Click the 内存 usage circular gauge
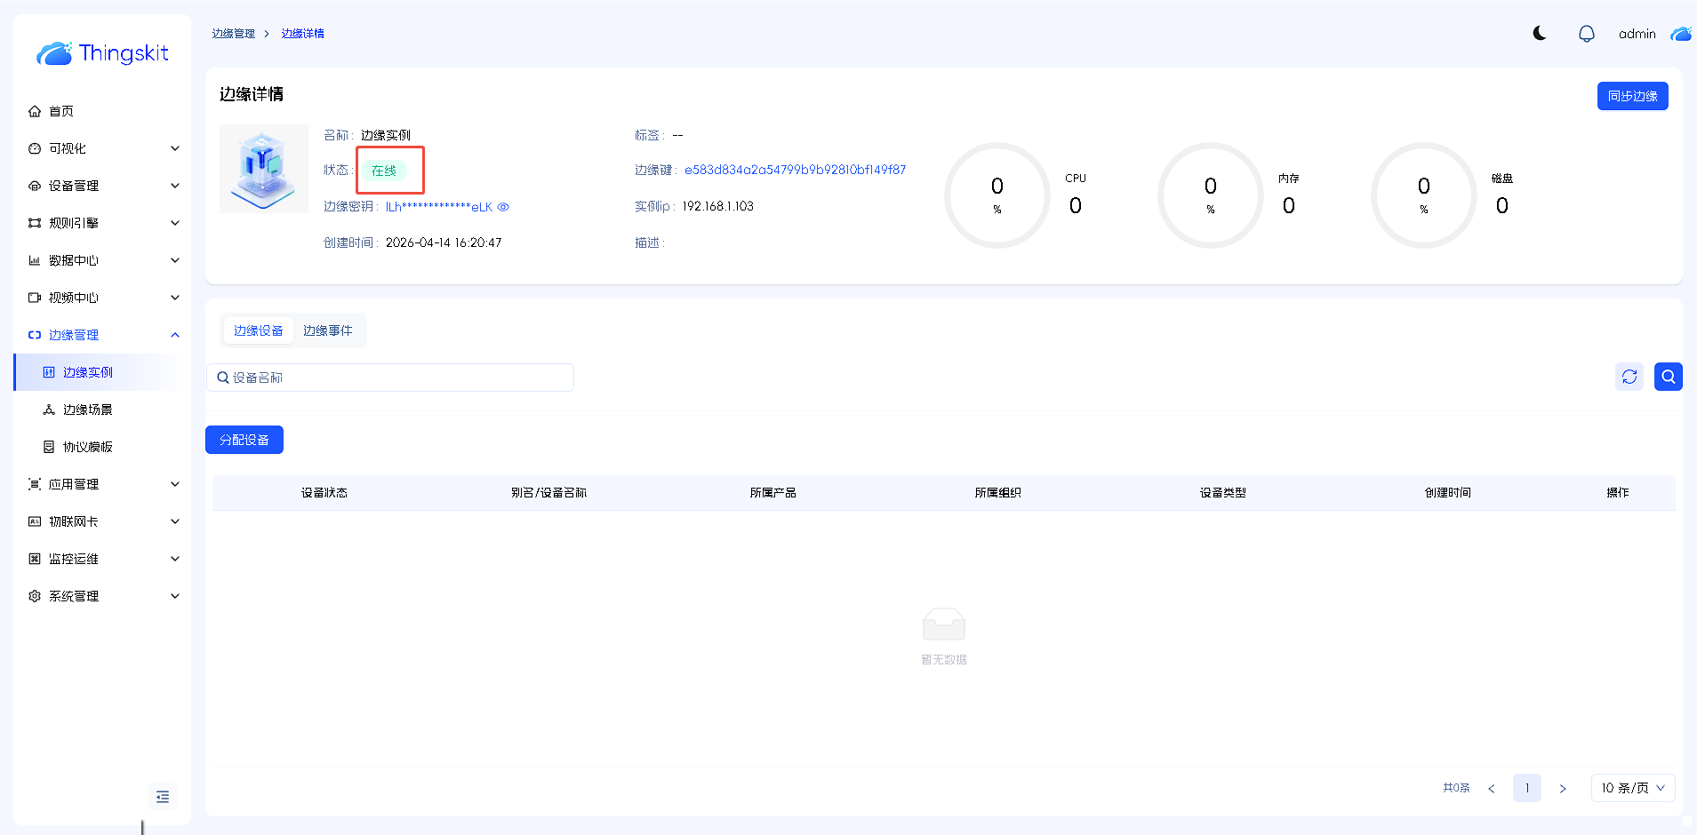 tap(1211, 195)
